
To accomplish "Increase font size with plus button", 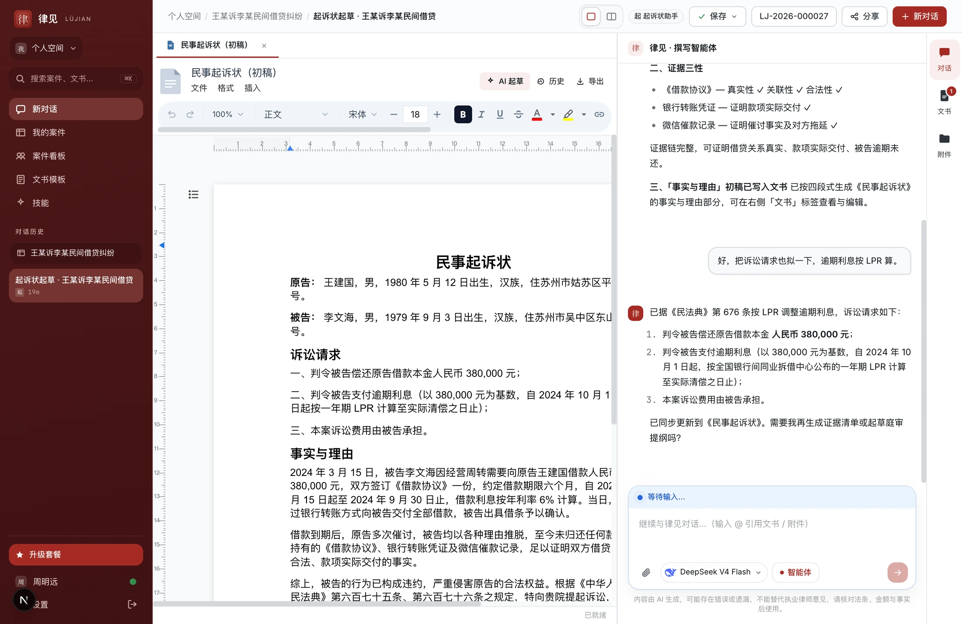I will (x=437, y=114).
